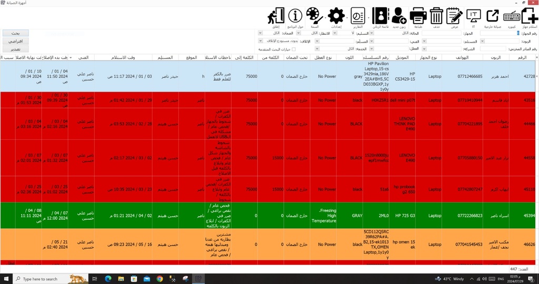Open the الفني technician filter dropdown

pos(371,41)
